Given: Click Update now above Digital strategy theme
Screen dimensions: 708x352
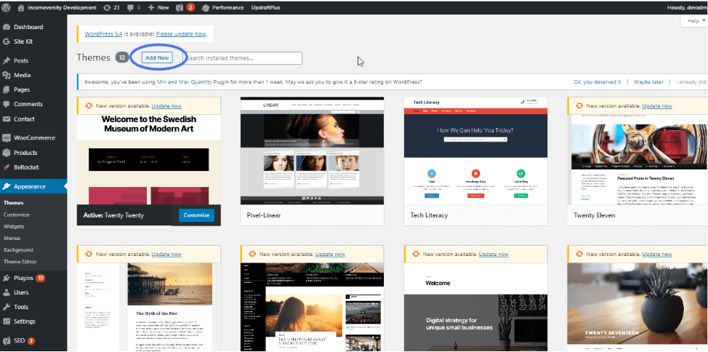Looking at the screenshot, I should pos(494,255).
